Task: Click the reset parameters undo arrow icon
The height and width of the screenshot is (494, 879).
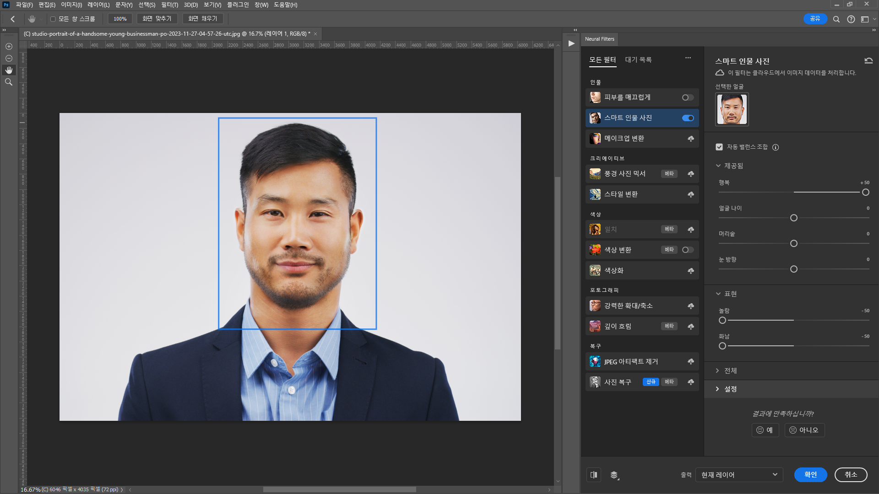Action: point(868,61)
